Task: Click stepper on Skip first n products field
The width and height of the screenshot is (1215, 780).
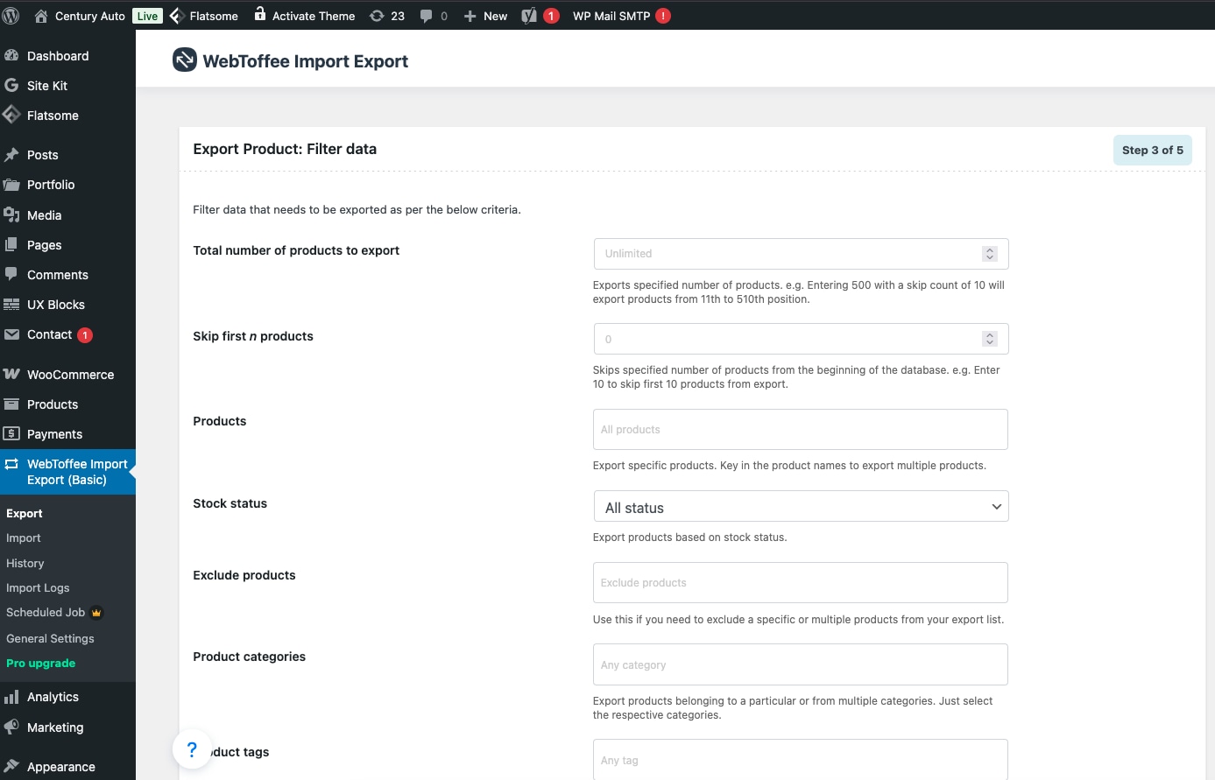Action: point(989,339)
